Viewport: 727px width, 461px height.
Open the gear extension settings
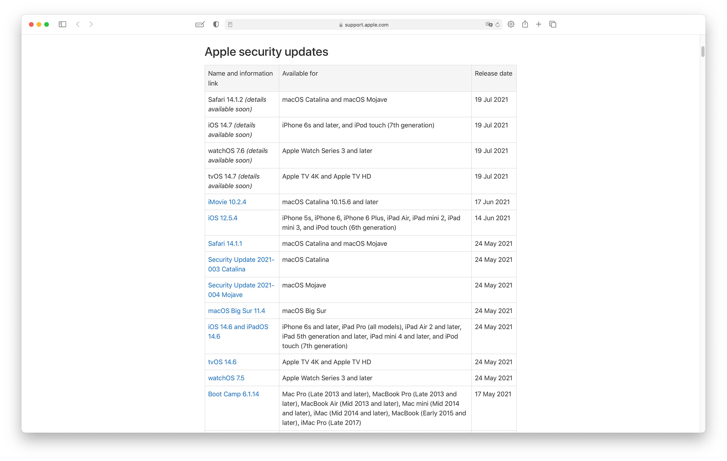click(511, 24)
